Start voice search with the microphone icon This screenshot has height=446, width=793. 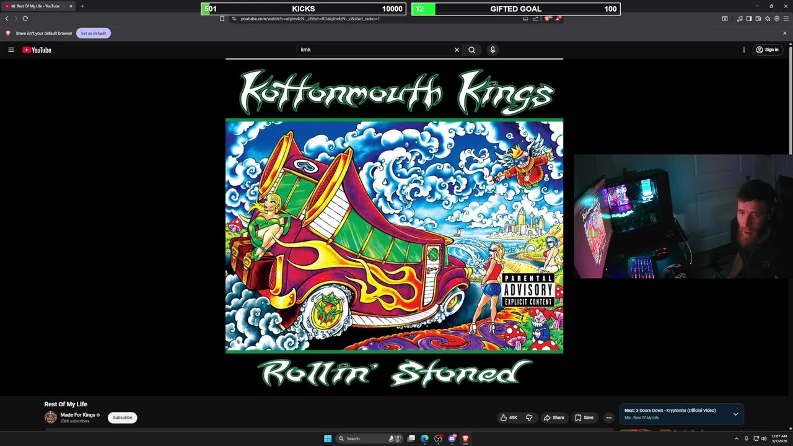point(493,50)
